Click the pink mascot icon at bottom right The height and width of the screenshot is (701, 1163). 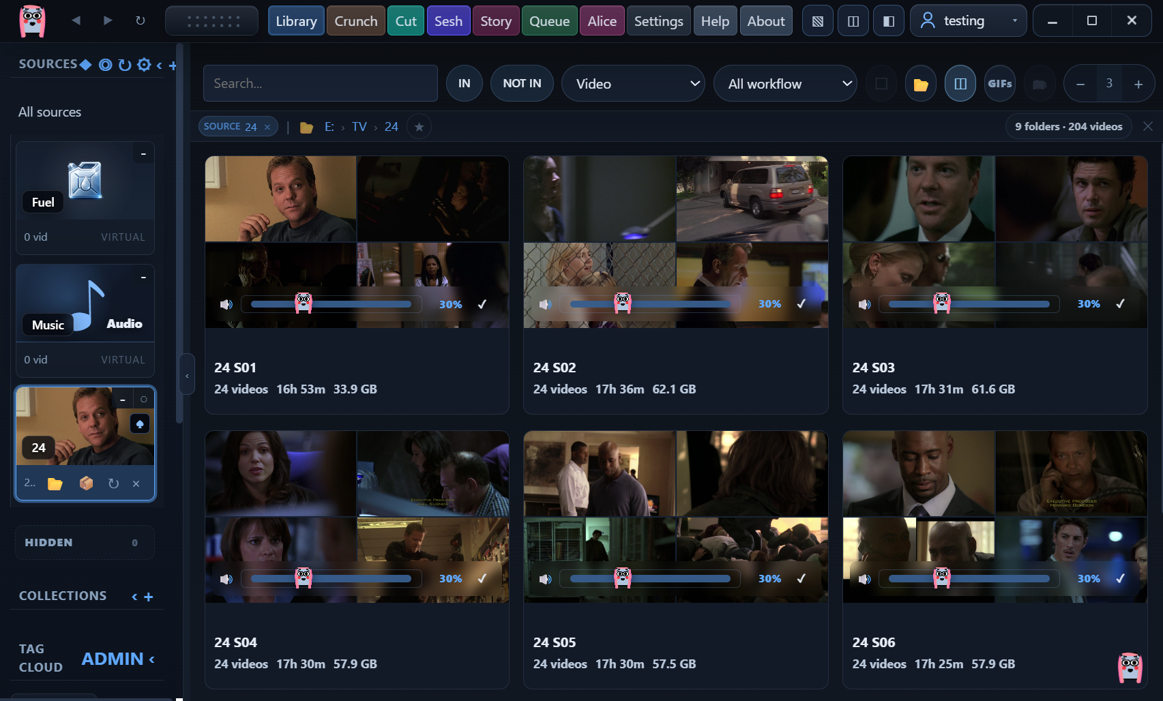tap(1130, 668)
